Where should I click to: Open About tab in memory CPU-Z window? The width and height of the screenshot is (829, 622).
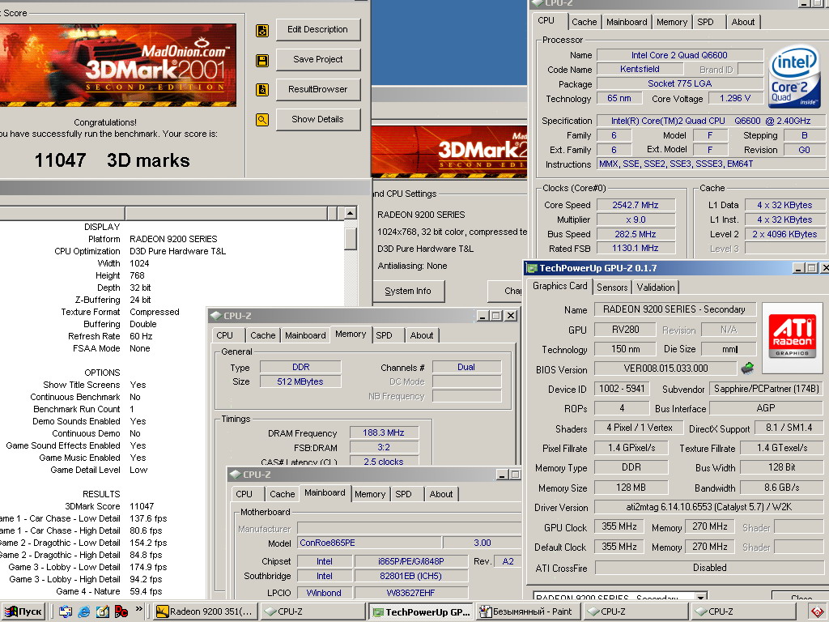click(x=421, y=335)
